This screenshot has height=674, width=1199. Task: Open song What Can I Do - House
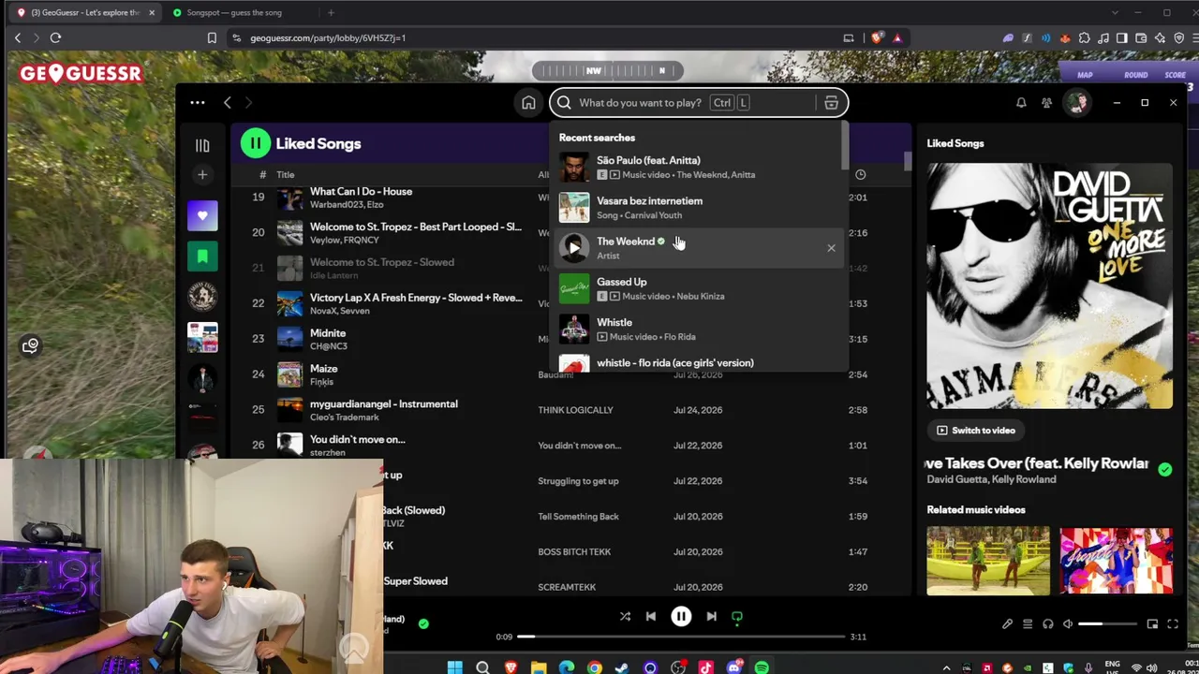361,192
